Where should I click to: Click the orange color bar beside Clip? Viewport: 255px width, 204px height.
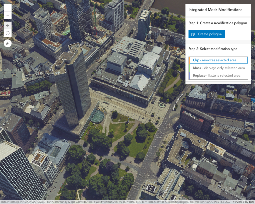189,60
